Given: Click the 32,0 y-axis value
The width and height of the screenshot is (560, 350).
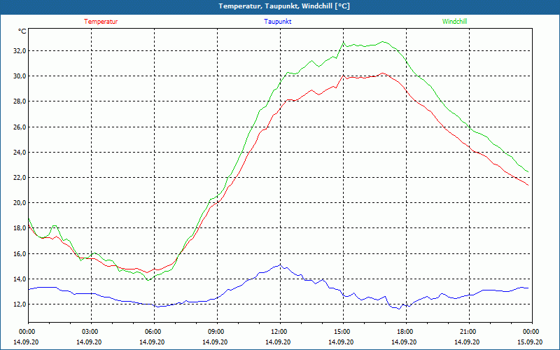Looking at the screenshot, I should tap(20, 51).
